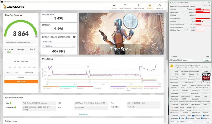Select the Results tab in 3DMark

[x=150, y=7]
